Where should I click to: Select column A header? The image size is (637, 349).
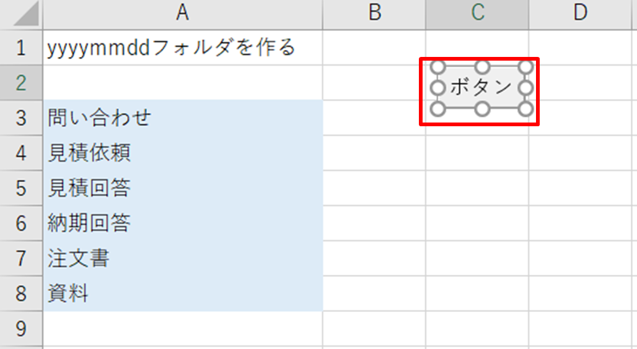182,14
